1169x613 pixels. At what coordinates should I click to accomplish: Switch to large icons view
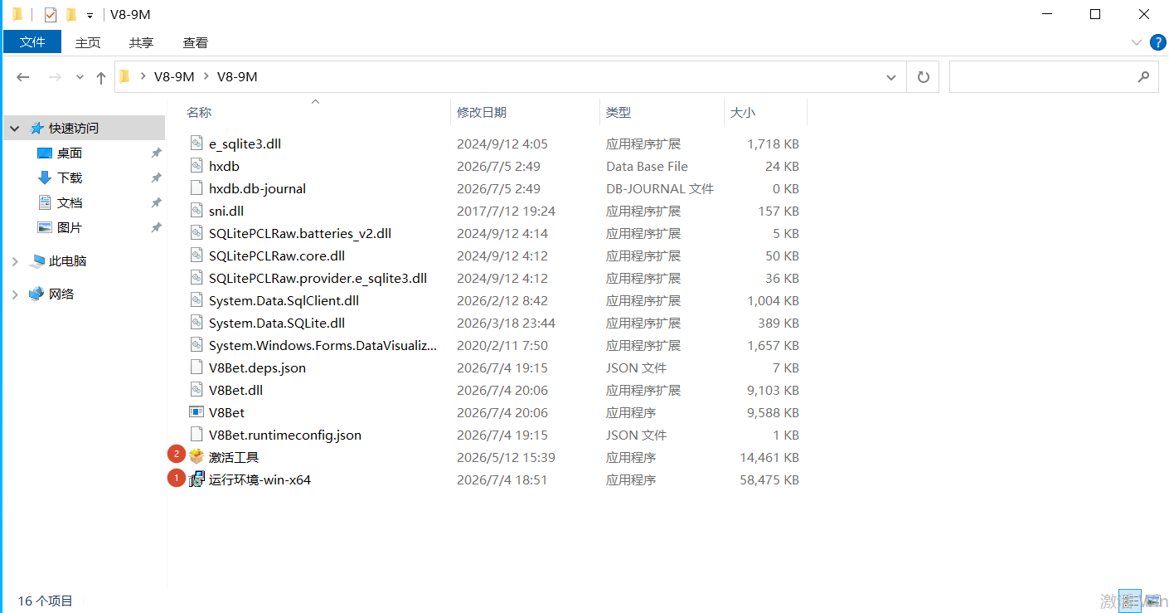click(x=1152, y=601)
